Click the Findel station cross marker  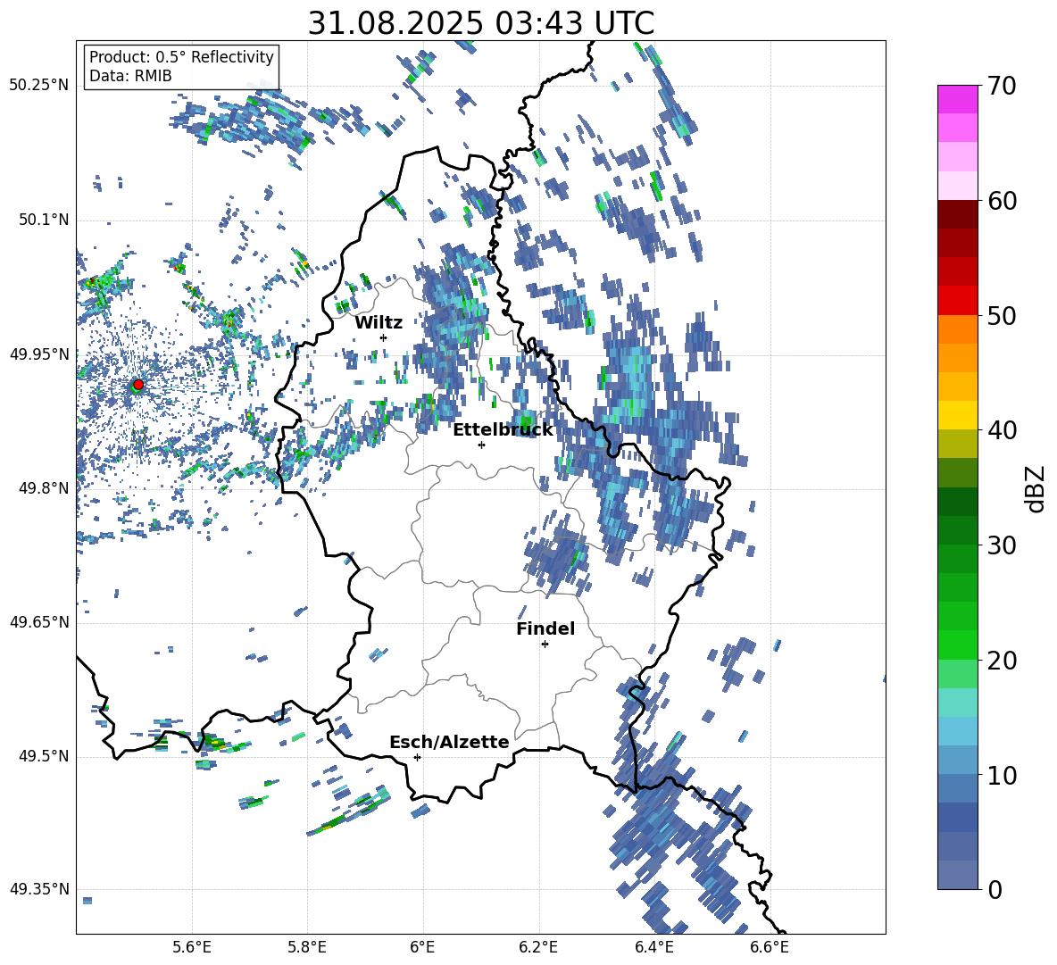coord(545,645)
